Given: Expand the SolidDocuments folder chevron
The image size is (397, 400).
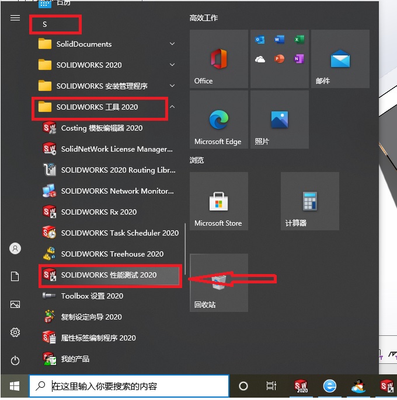Looking at the screenshot, I should [172, 44].
